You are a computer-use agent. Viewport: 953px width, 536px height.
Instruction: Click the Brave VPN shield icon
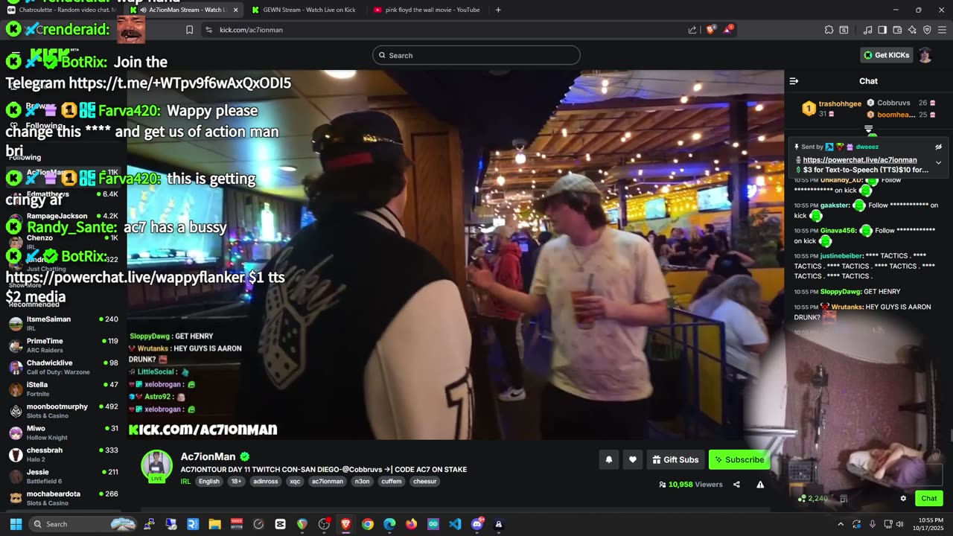[x=927, y=30]
